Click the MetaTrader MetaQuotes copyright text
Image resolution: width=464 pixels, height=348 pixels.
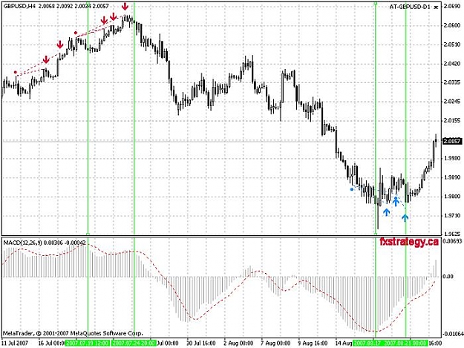[x=73, y=333]
